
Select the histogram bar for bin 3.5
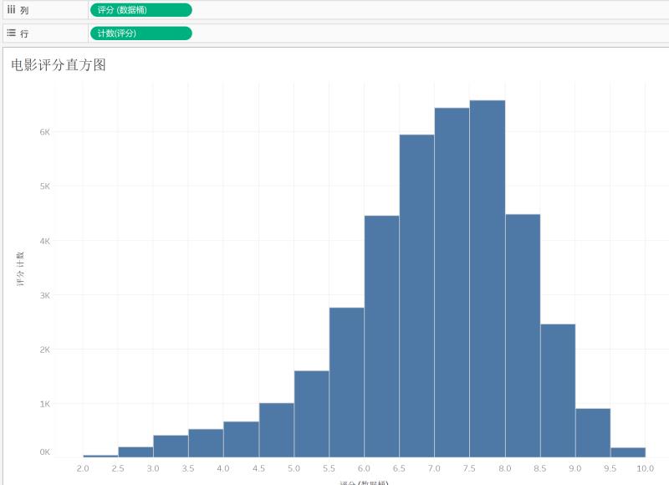click(x=206, y=443)
